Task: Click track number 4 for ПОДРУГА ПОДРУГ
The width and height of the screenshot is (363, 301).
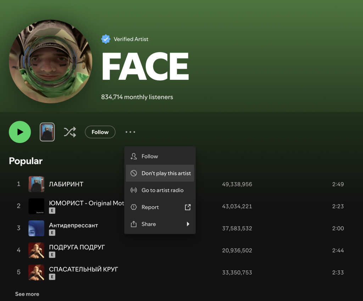Action: coord(18,250)
